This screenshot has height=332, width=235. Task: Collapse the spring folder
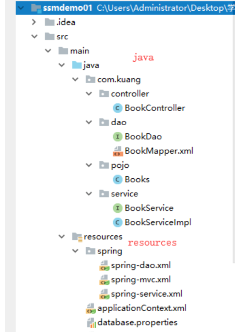point(75,251)
